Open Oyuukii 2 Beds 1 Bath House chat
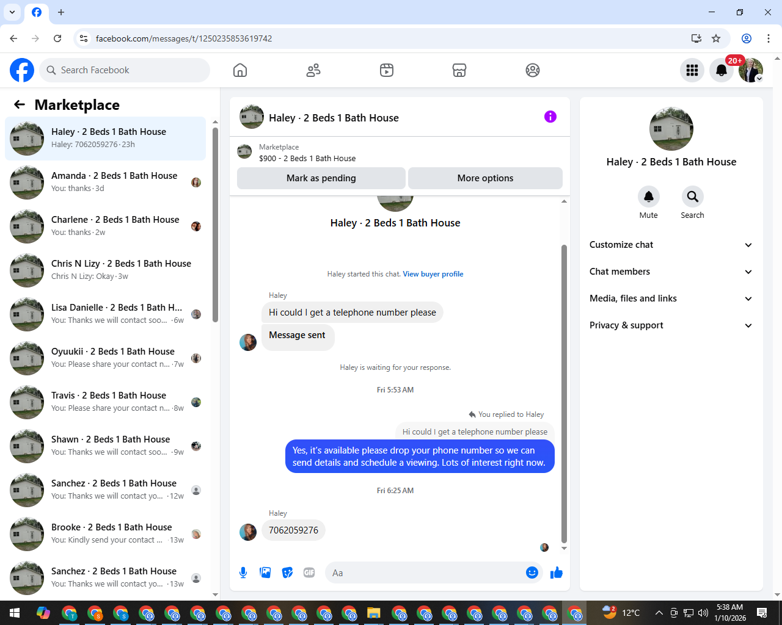Screen dimensions: 782x625 pos(105,358)
